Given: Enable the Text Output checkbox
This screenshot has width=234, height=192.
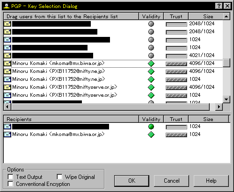Looking at the screenshot, I should (x=10, y=177).
